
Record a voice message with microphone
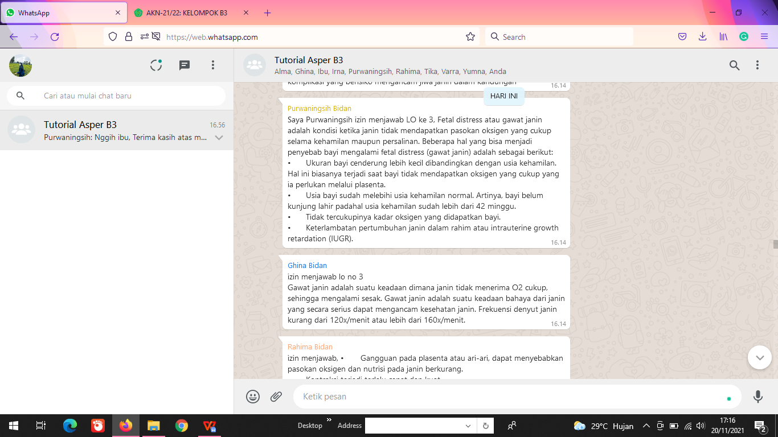pyautogui.click(x=758, y=397)
